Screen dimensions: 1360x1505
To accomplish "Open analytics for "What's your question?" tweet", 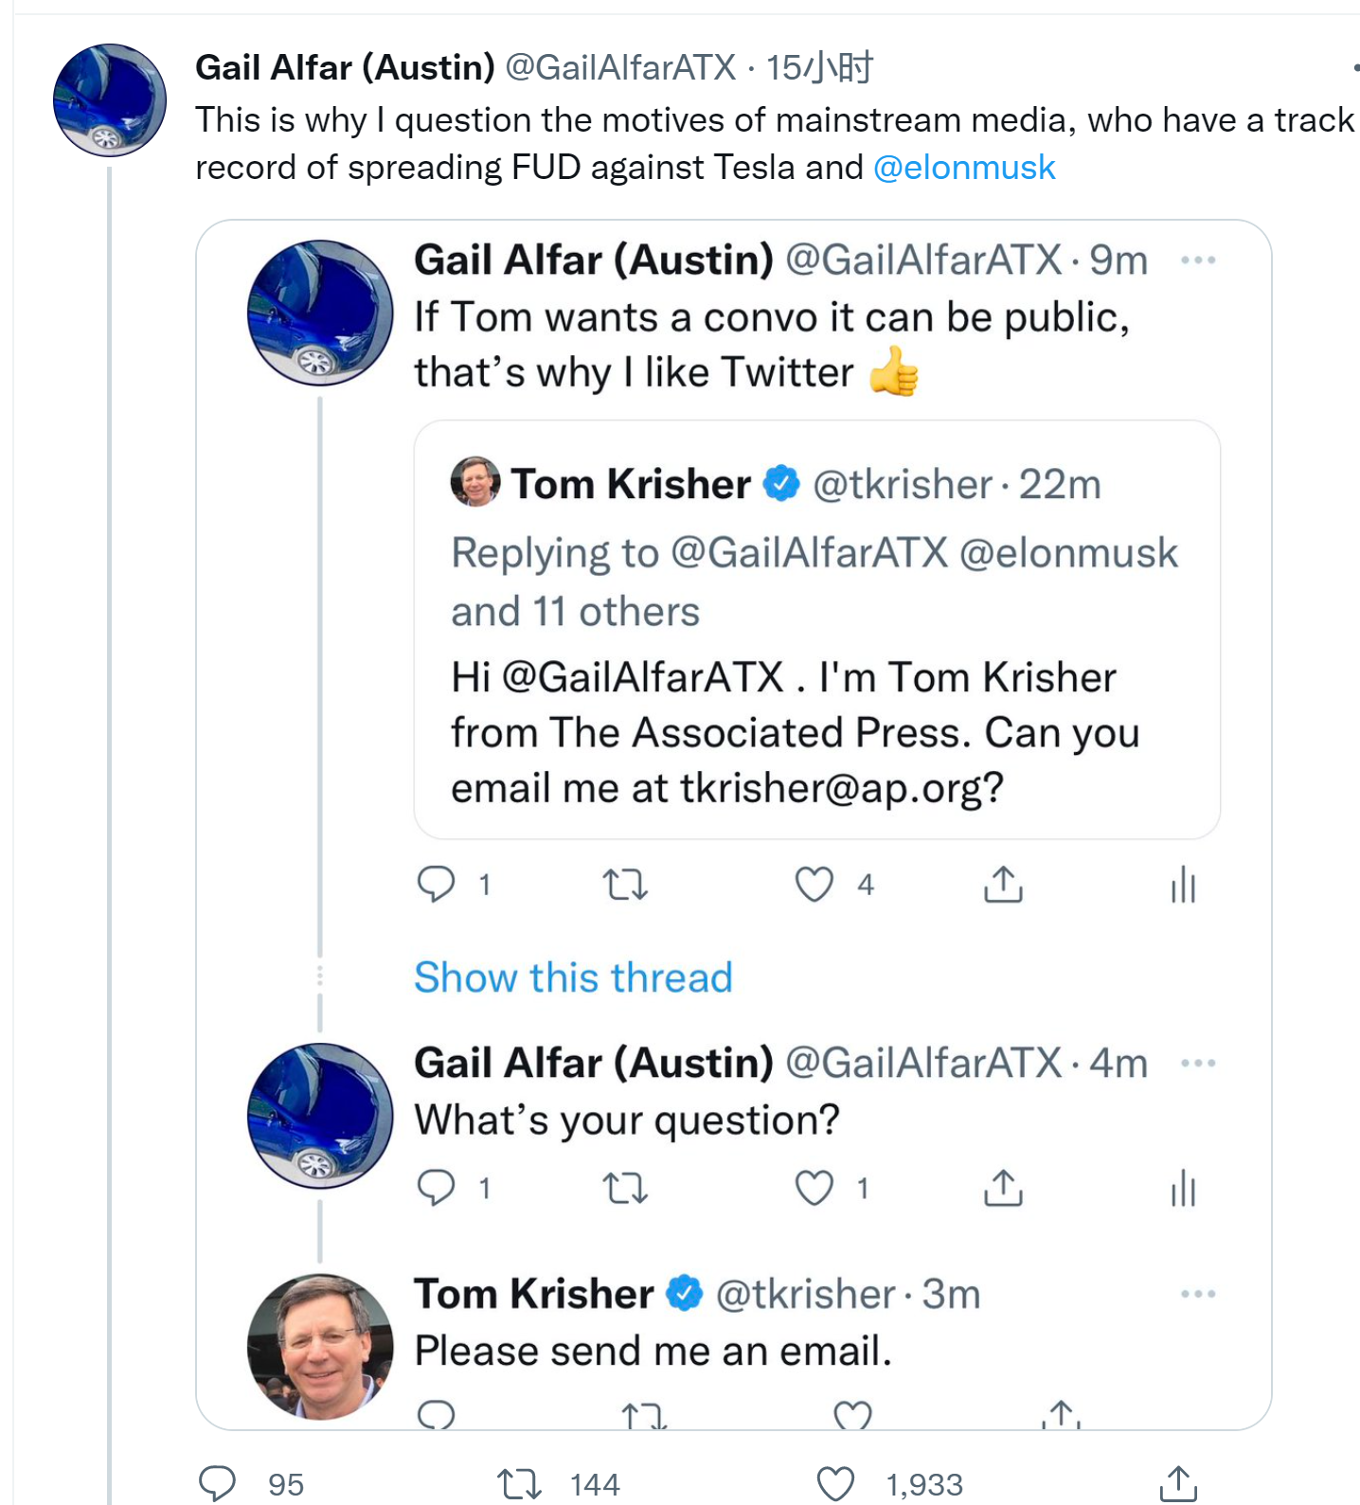I will tap(1183, 1188).
